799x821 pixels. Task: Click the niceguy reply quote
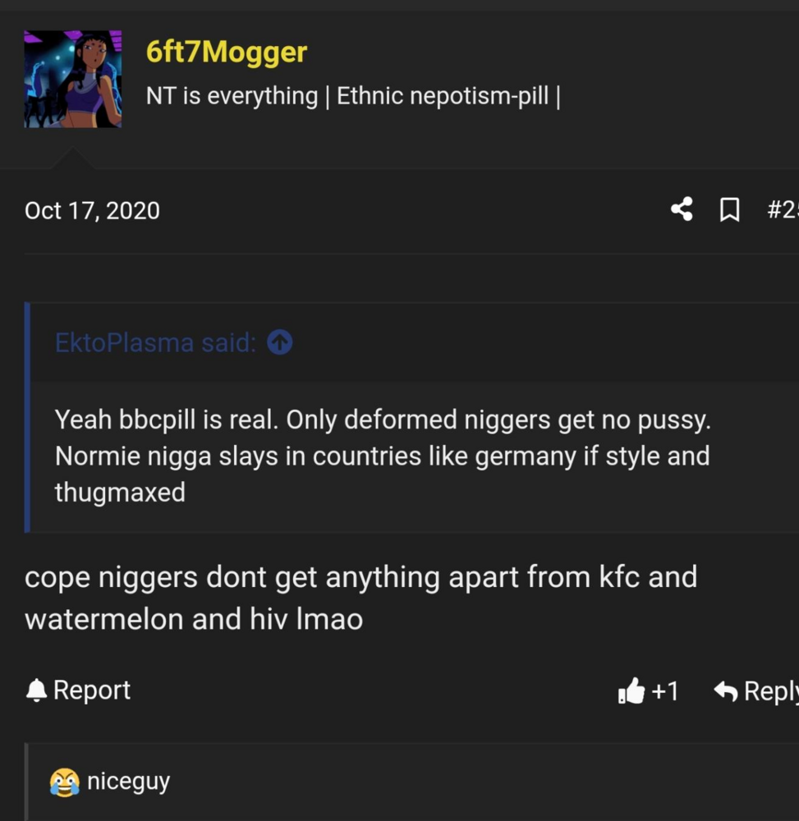127,781
